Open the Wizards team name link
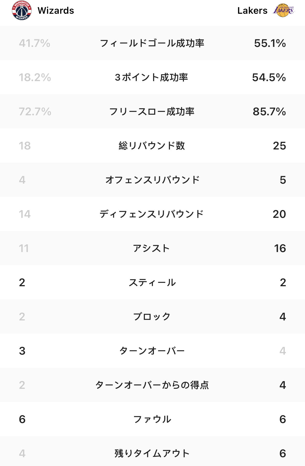 pos(56,11)
